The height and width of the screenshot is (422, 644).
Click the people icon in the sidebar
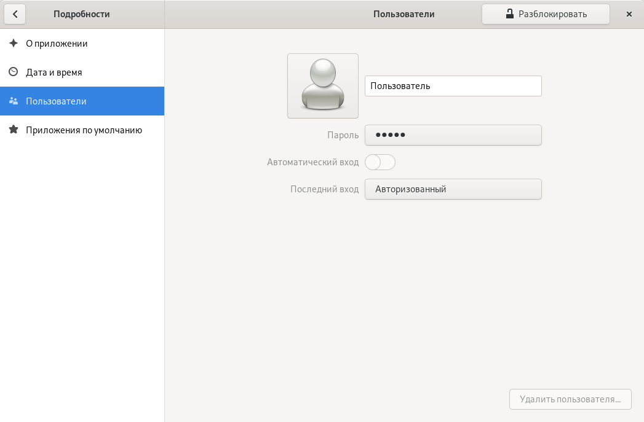14,101
